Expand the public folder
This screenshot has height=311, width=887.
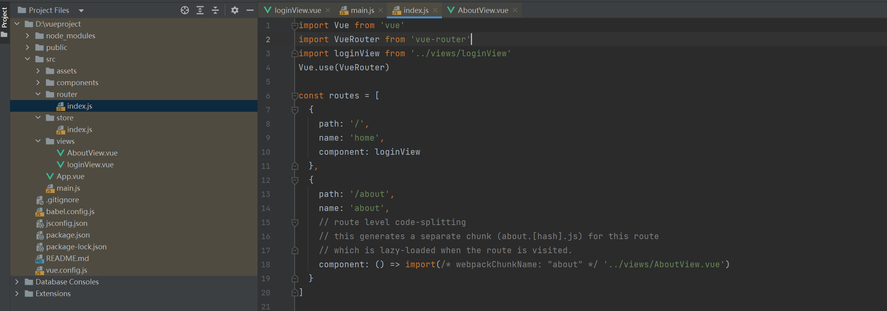click(27, 47)
